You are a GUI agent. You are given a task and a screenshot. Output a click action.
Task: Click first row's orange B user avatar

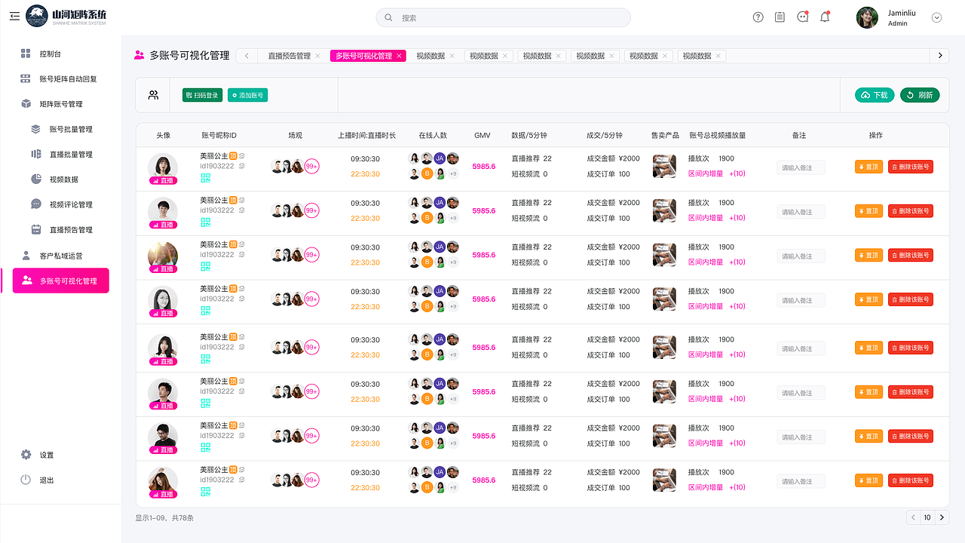[427, 173]
